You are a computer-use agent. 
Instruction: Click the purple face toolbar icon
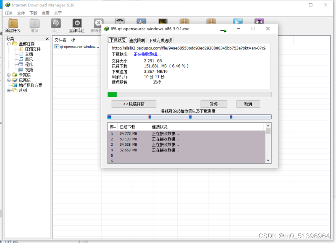(259, 21)
